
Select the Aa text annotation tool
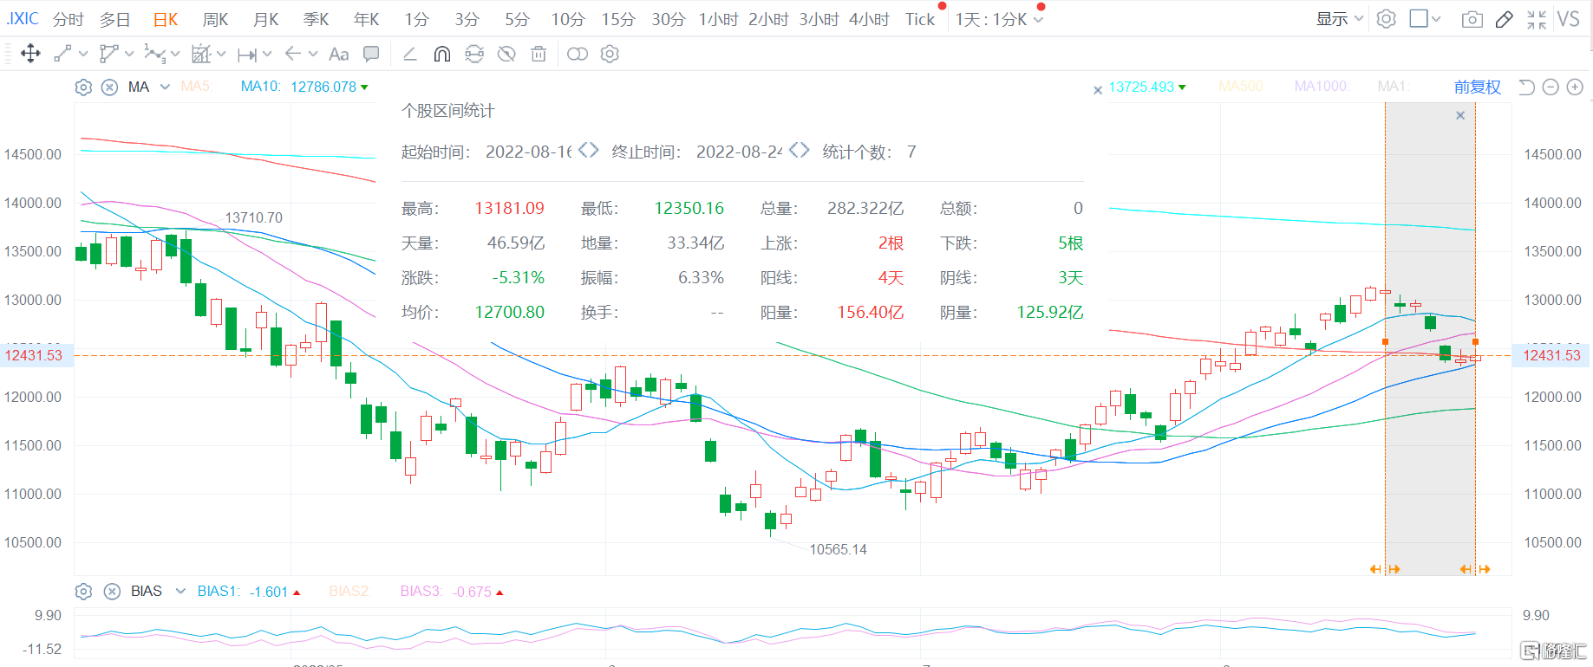tap(338, 54)
